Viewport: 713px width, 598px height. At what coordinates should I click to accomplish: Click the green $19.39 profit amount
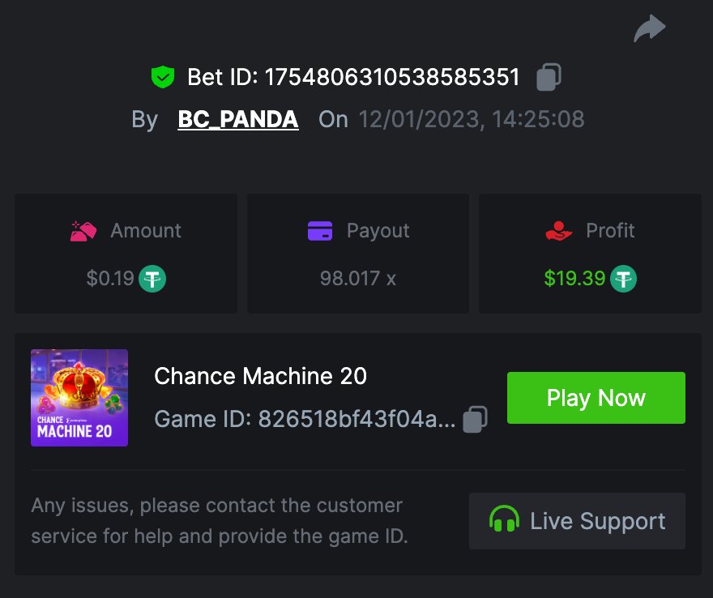pos(574,279)
